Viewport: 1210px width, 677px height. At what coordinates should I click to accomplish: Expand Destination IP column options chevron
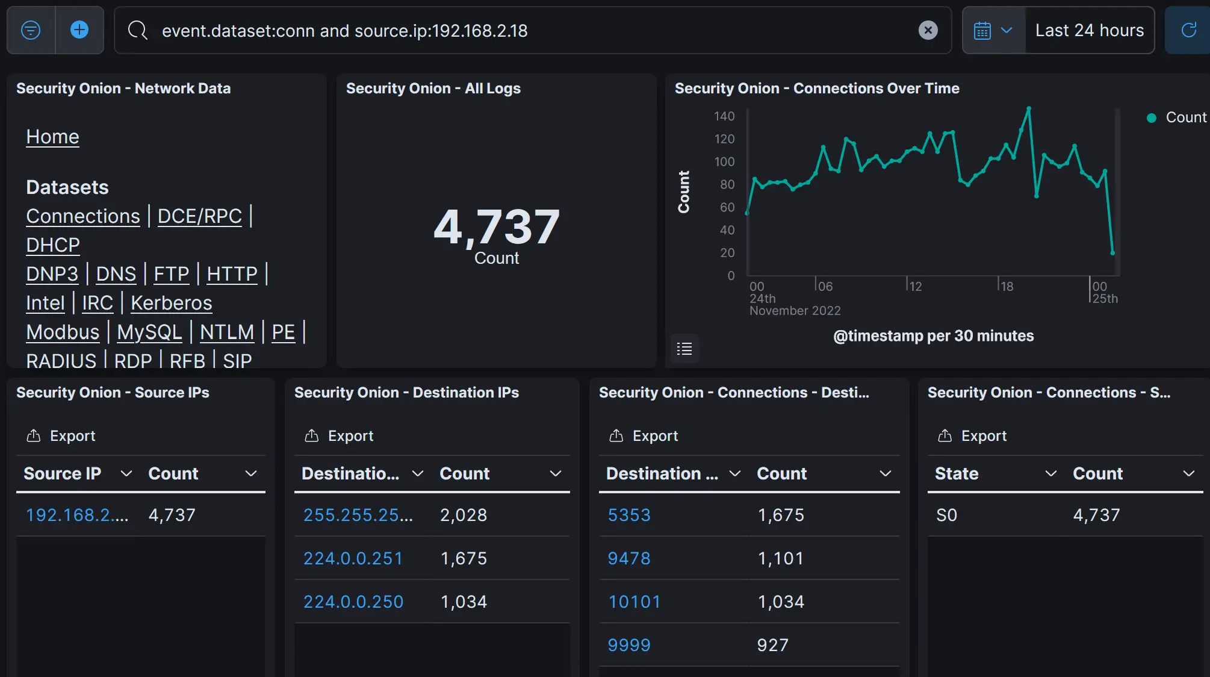point(418,473)
